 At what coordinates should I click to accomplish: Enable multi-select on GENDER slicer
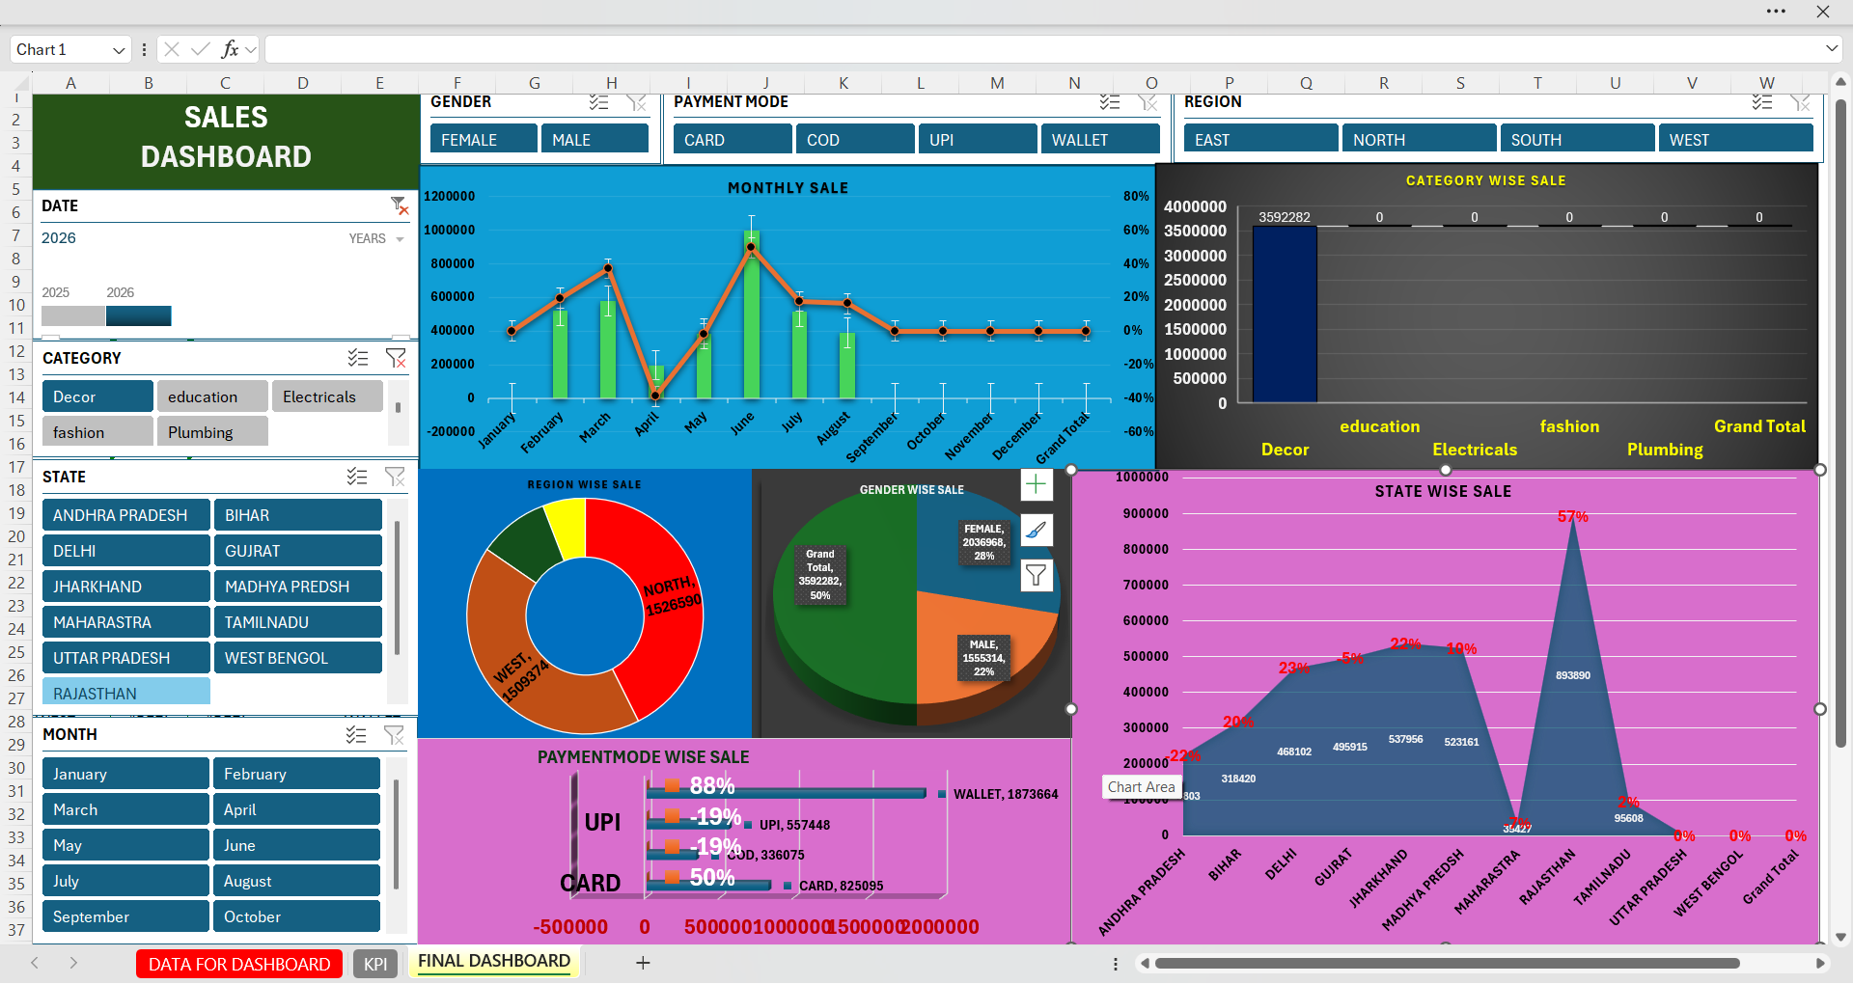point(599,102)
